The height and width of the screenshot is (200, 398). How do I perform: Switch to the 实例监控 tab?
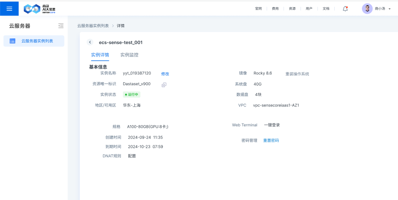coord(129,55)
